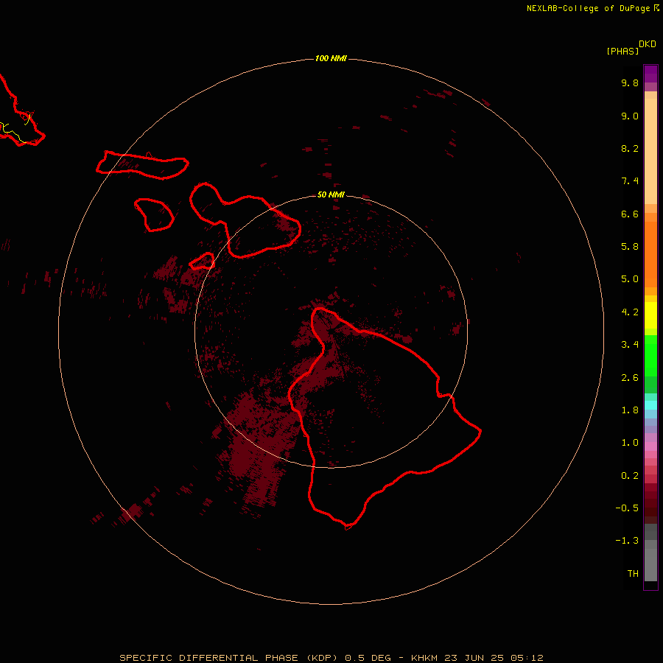Click the 100 NMI range ring label
Screen dimensions: 663x663
tap(331, 58)
